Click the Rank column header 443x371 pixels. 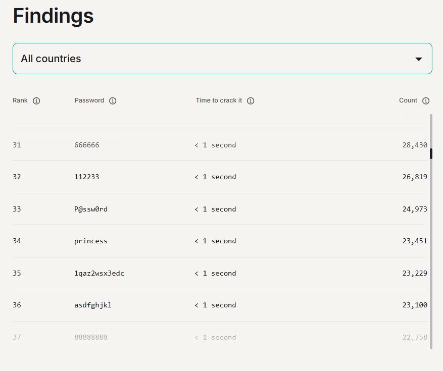pyautogui.click(x=20, y=100)
